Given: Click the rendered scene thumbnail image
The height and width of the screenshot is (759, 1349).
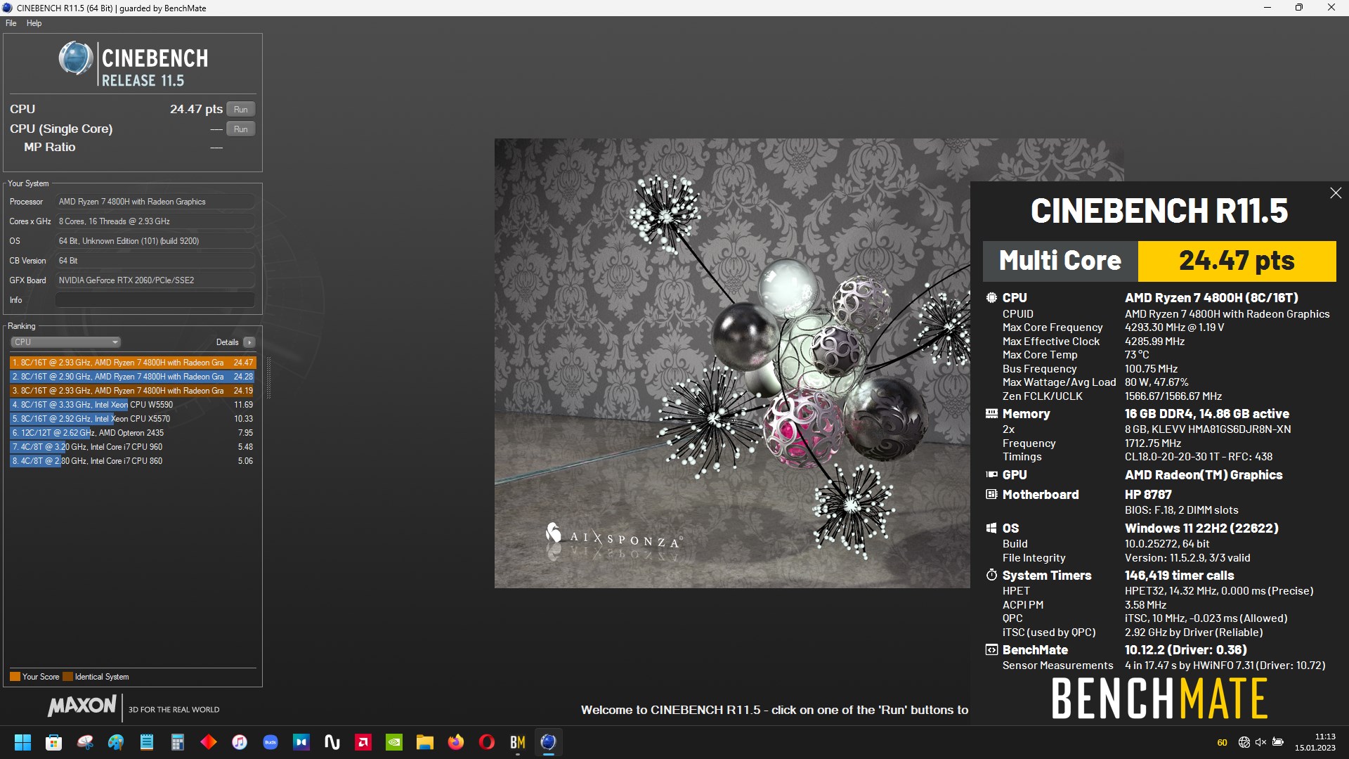Looking at the screenshot, I should 732,363.
